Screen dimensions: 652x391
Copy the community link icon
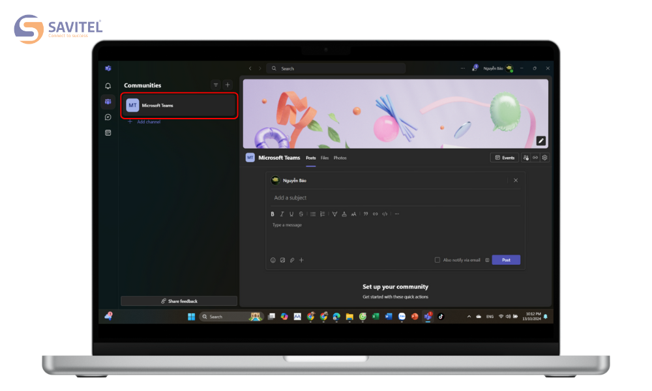[x=535, y=158]
